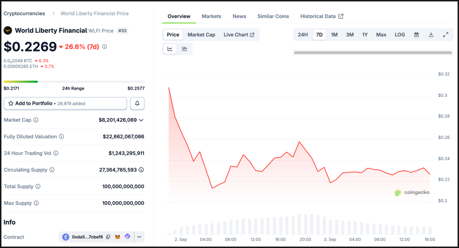This screenshot has height=248, width=459.
Task: Click World Liberty Financial Price breadcrumb
Action: click(95, 13)
